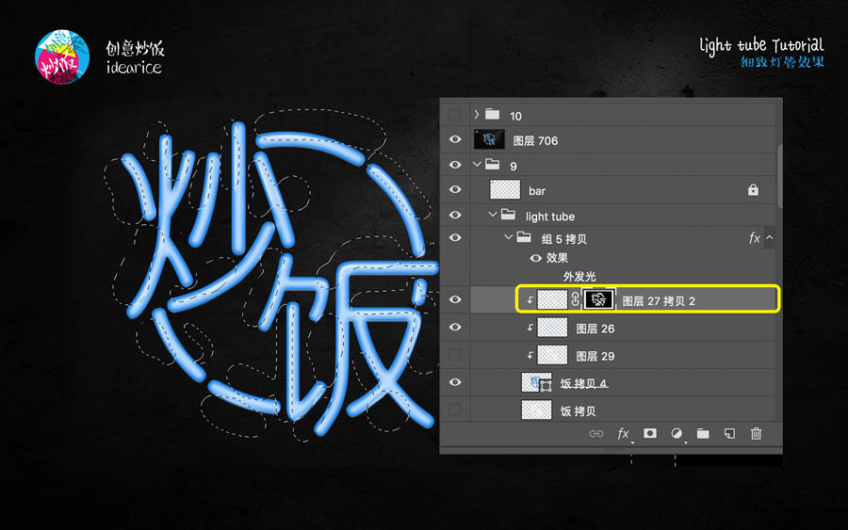Select the 图层 26 thumbnail
Viewport: 848px width, 530px height.
pos(552,328)
